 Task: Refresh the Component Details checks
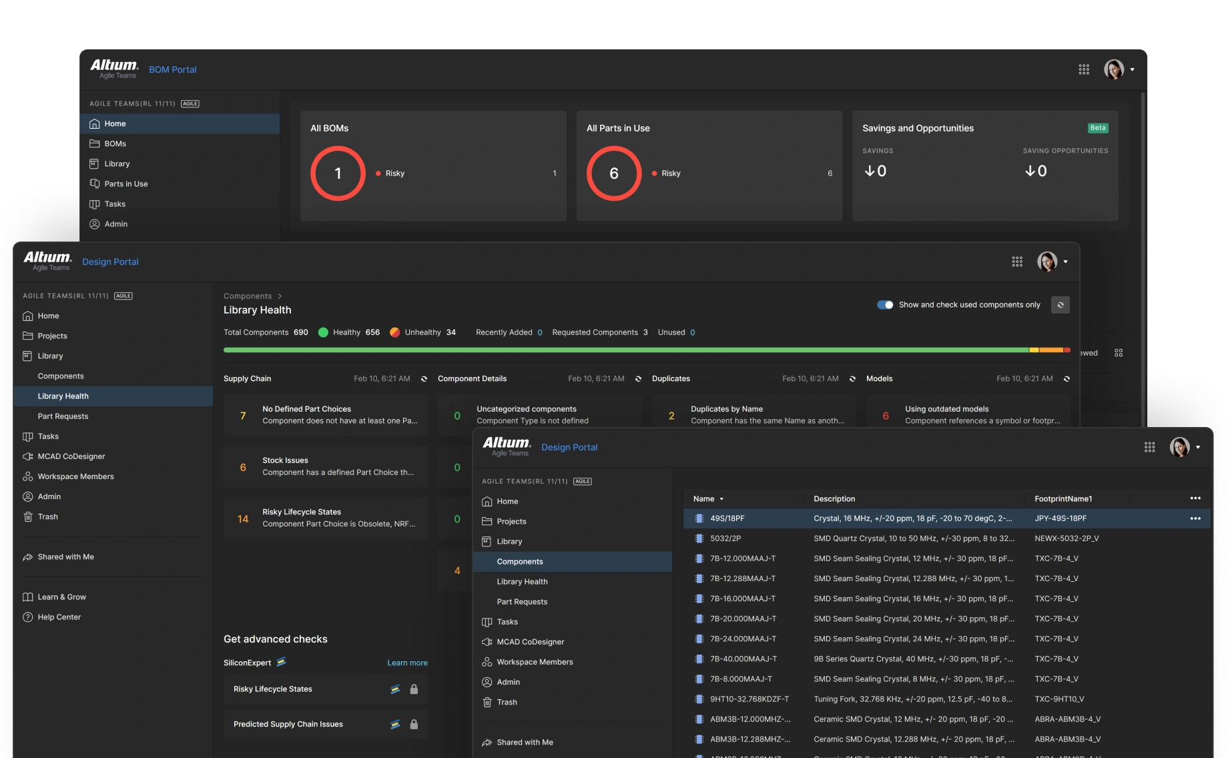[x=638, y=379]
